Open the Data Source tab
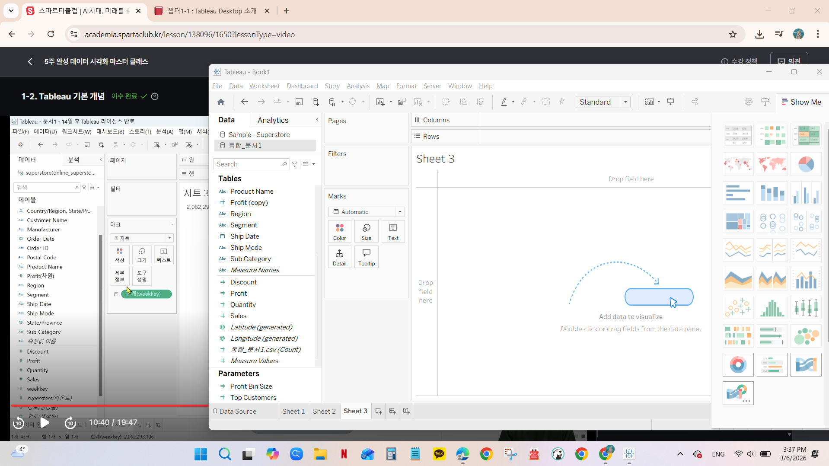Screen dimensions: 829x466 (x=234, y=411)
